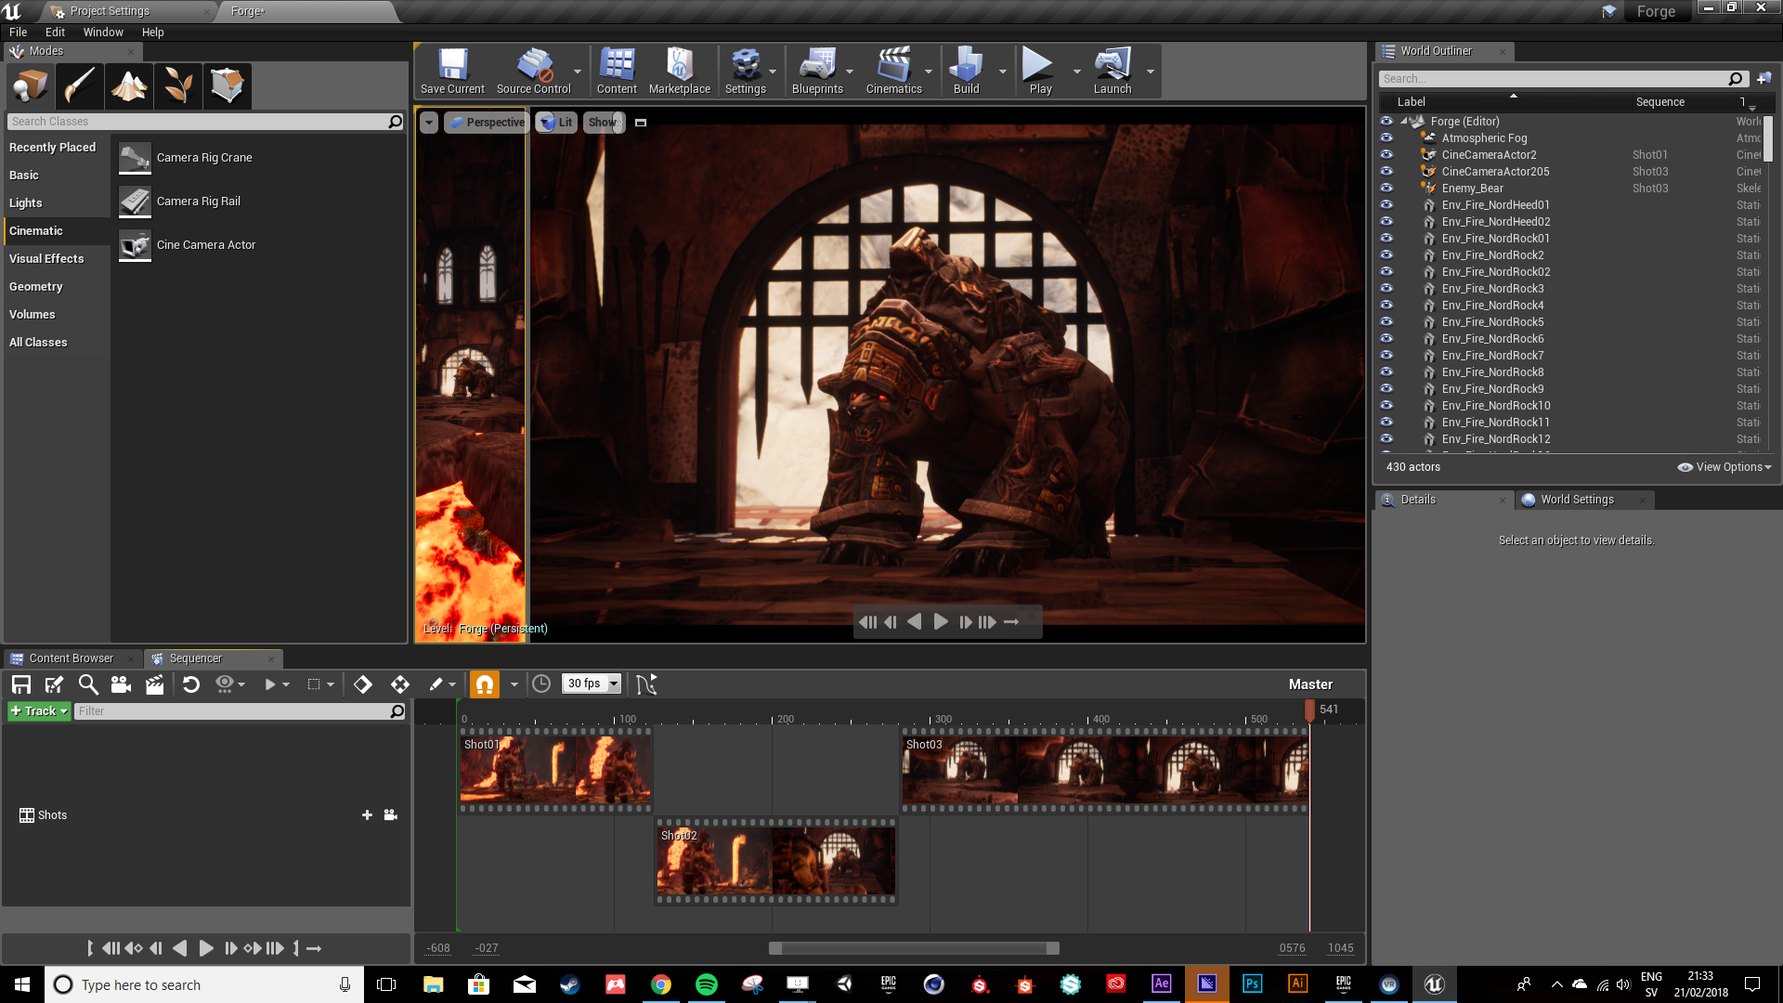This screenshot has width=1783, height=1003.
Task: Toggle visibility of Enemy_Bear
Action: tap(1386, 188)
